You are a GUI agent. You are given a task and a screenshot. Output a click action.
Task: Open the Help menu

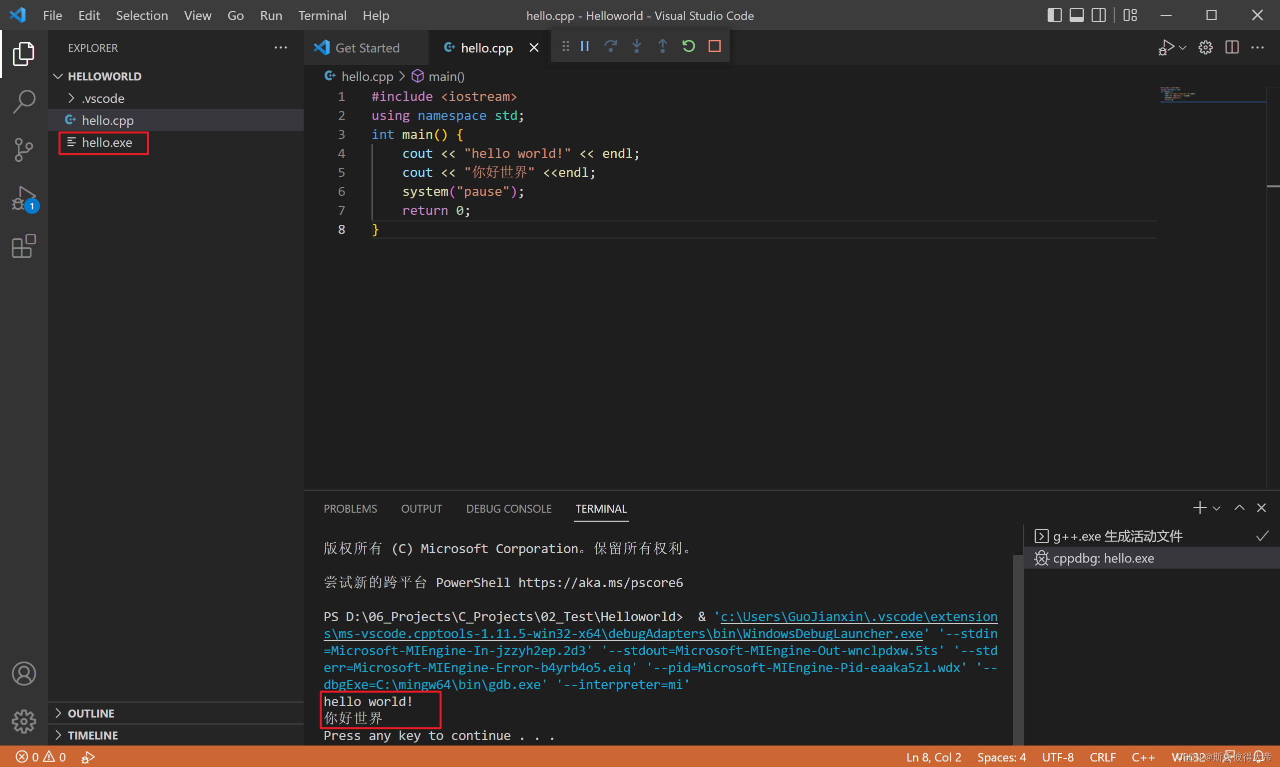(376, 15)
